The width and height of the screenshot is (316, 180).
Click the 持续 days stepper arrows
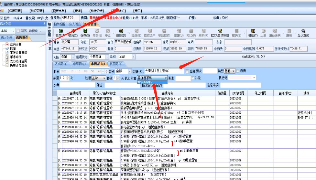pyautogui.click(x=118, y=78)
